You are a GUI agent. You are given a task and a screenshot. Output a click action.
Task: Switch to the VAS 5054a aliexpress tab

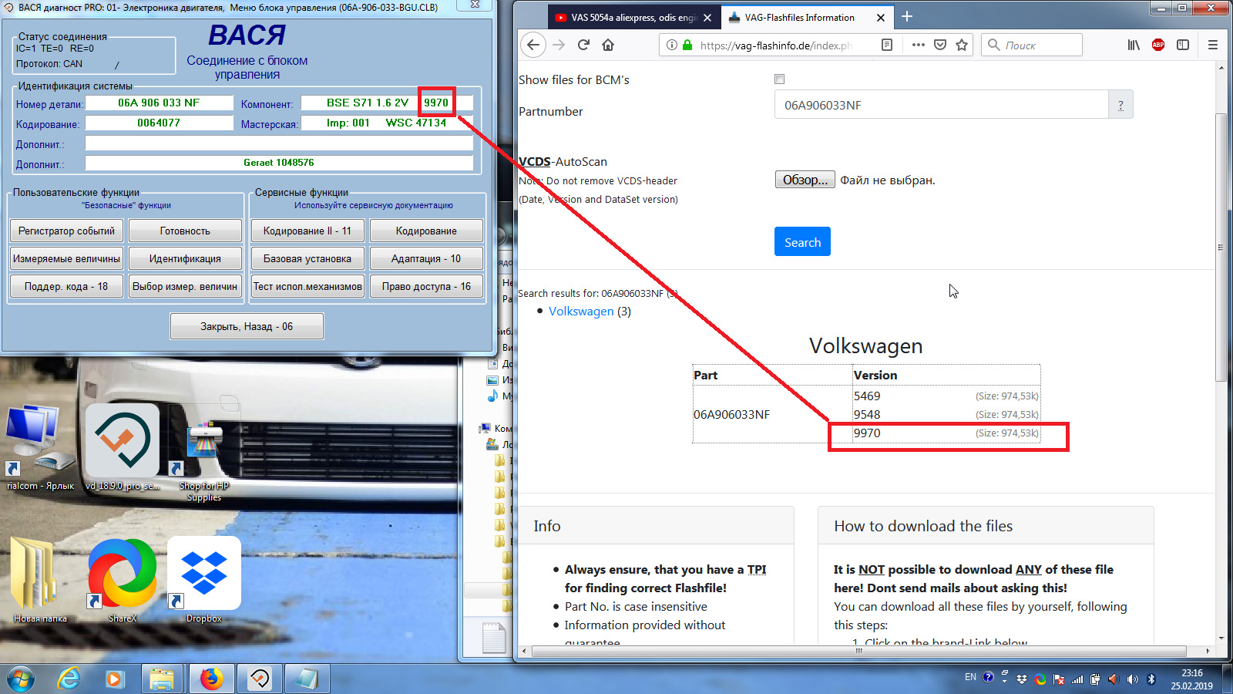635,17
